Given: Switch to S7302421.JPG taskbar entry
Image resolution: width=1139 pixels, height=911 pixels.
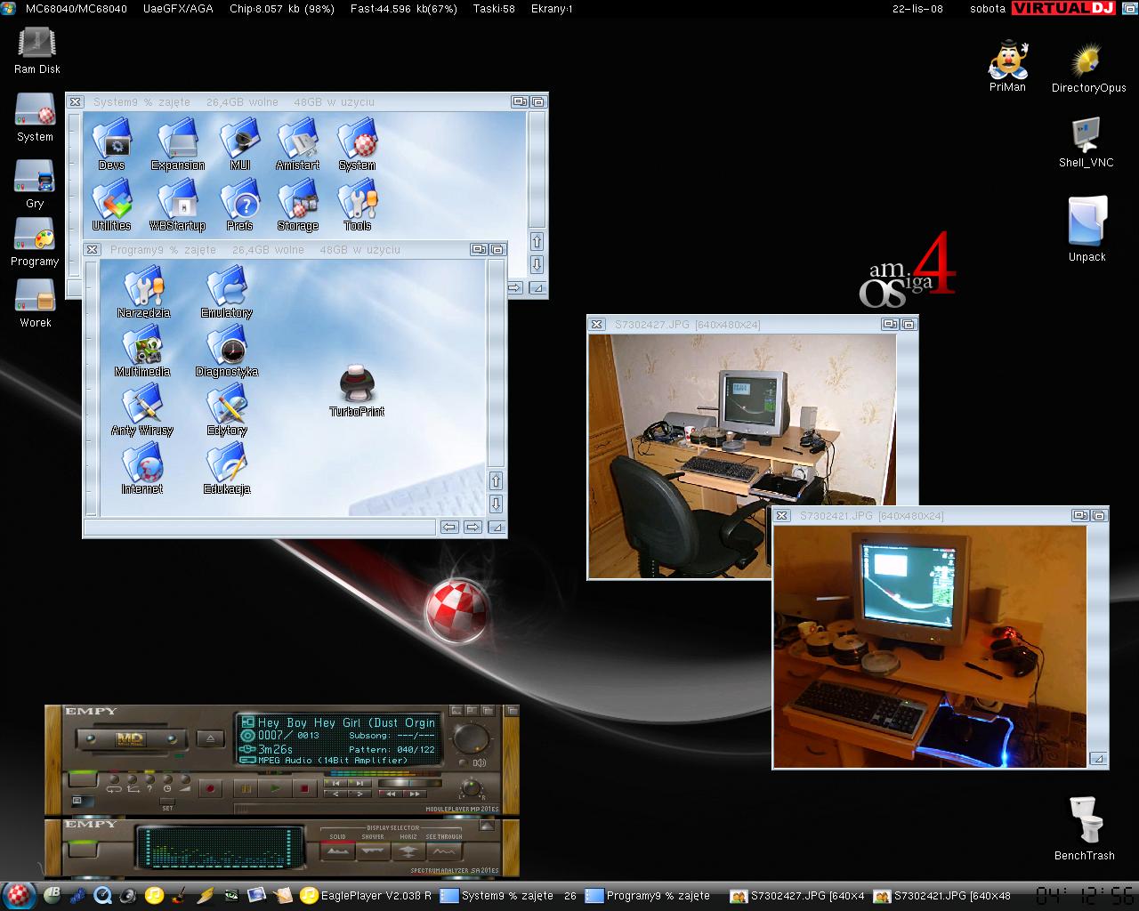Looking at the screenshot, I should [943, 896].
